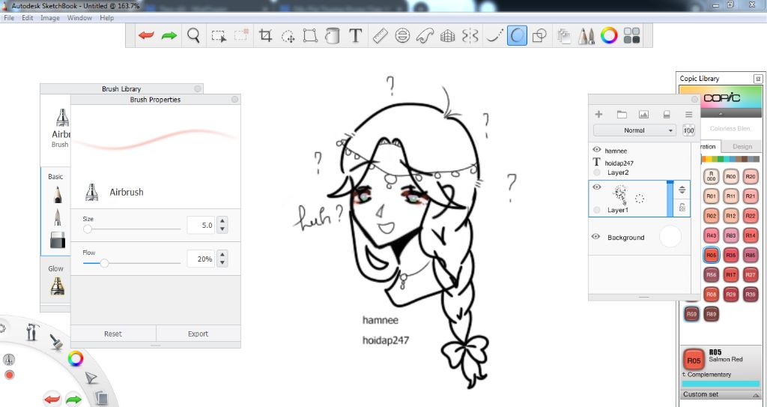Increase brush Flow with up arrow

(222, 255)
